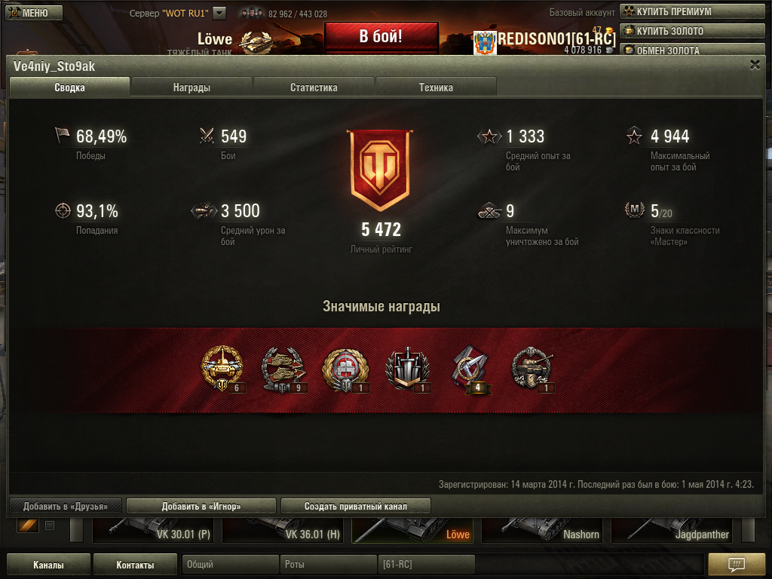Close the Ve4niy_Sto9ak profile window
The width and height of the screenshot is (772, 579).
point(755,65)
